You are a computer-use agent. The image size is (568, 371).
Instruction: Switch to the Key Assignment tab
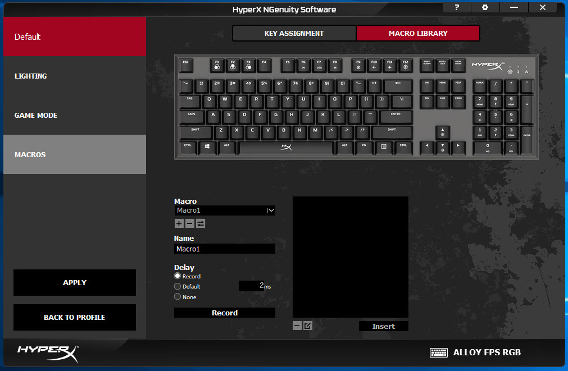[294, 33]
